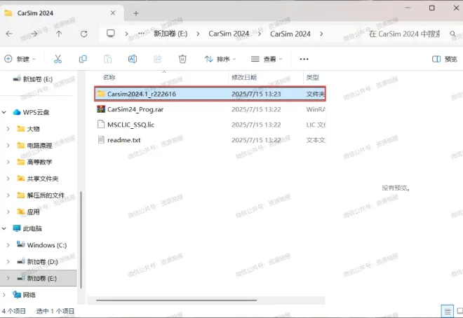The image size is (463, 318).
Task: Click the MSCLIC_SSQ.lic file icon
Action: point(101,125)
